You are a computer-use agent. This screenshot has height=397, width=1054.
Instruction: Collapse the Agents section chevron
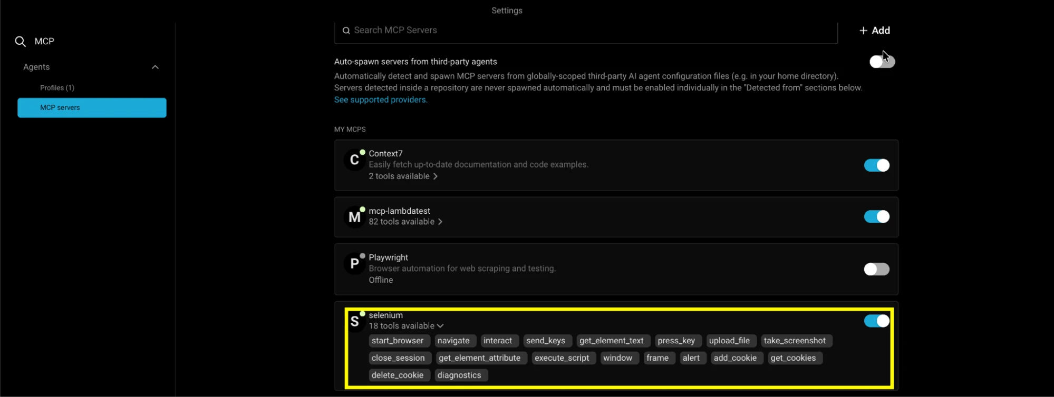tap(155, 67)
